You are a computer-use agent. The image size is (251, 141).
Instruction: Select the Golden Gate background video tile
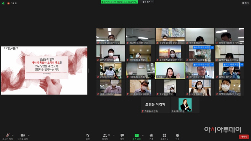[x=170, y=53]
